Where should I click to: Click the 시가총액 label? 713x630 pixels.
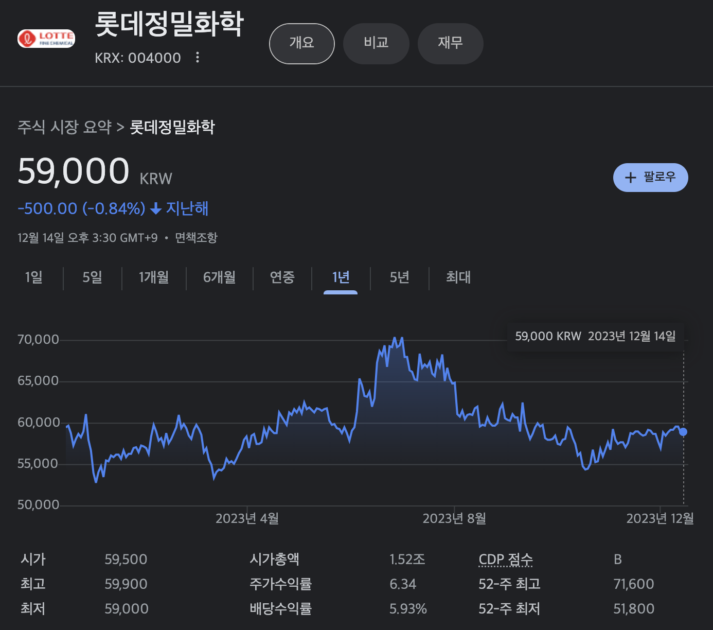[x=275, y=559]
